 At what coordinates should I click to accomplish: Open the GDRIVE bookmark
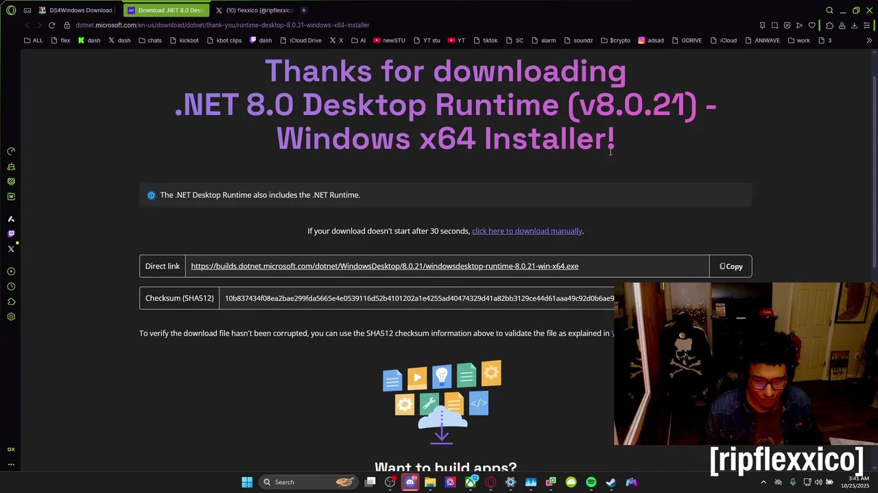coord(687,40)
